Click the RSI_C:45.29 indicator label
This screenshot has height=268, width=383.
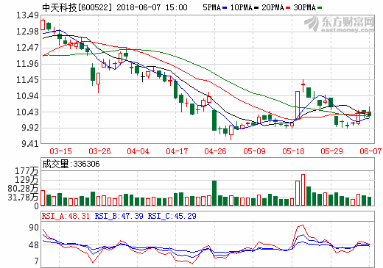click(172, 216)
